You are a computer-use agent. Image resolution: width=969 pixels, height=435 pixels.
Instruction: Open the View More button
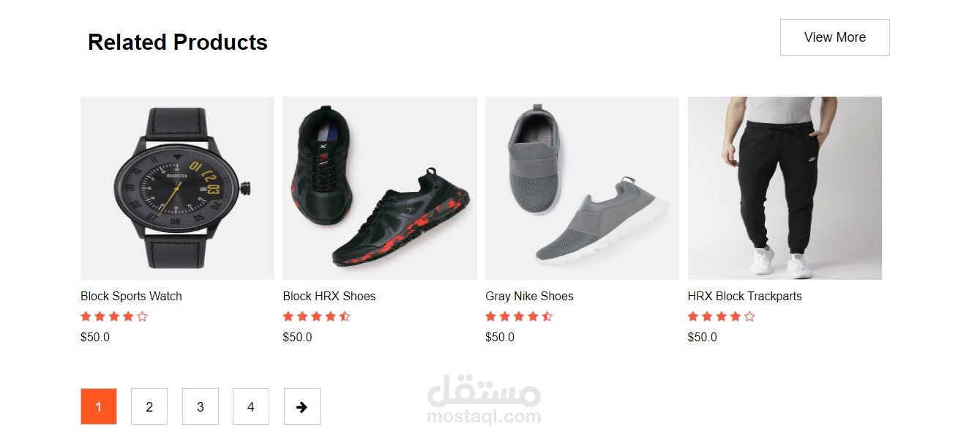pyautogui.click(x=835, y=37)
